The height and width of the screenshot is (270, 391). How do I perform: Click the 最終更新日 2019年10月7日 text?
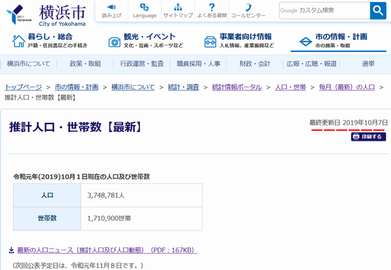[x=349, y=123]
